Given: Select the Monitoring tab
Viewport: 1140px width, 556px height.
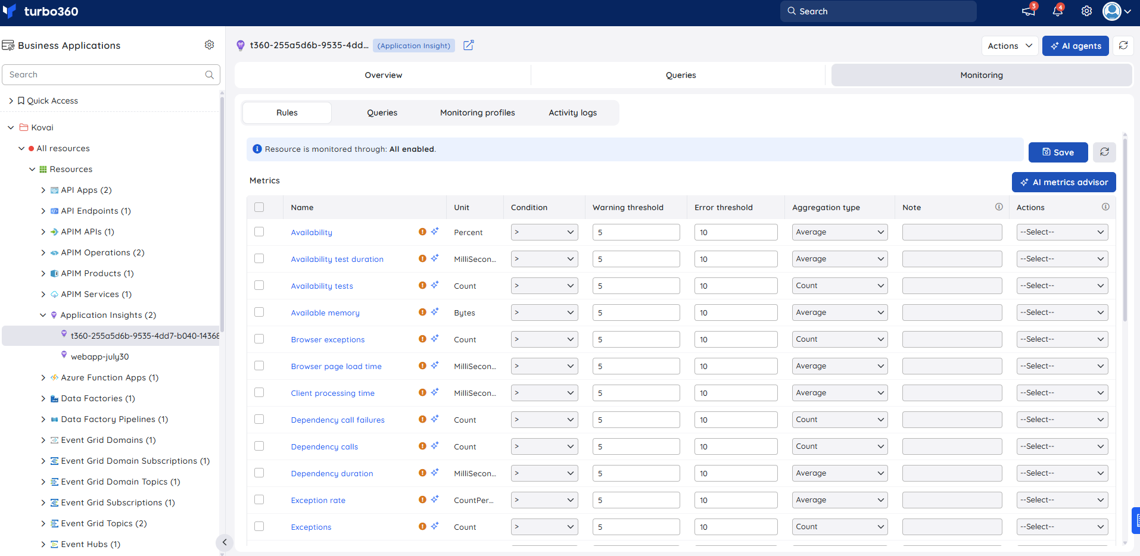Looking at the screenshot, I should coord(982,75).
